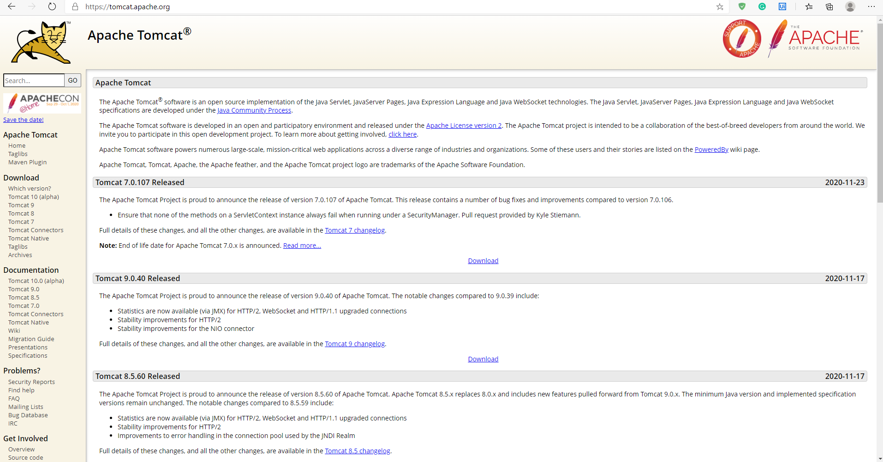This screenshot has width=883, height=462.
Task: Open Tomcat 8.5 documentation link
Action: point(24,297)
